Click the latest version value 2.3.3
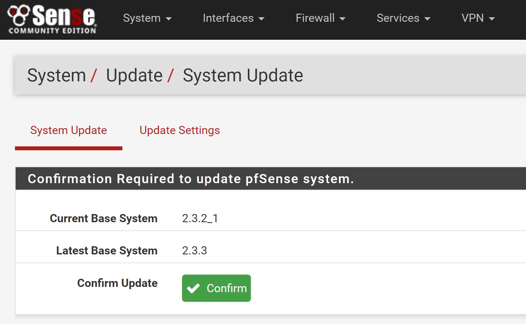The image size is (526, 324). pos(194,250)
